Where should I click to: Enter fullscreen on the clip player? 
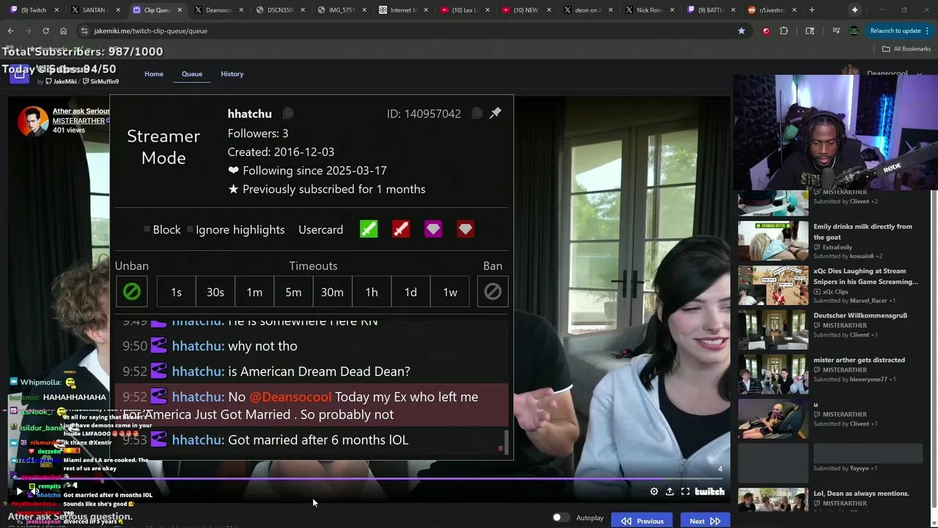pos(685,491)
